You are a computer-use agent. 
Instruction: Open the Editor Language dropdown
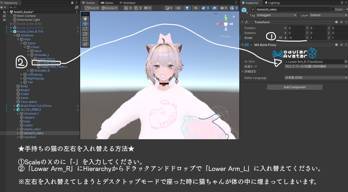[316, 78]
